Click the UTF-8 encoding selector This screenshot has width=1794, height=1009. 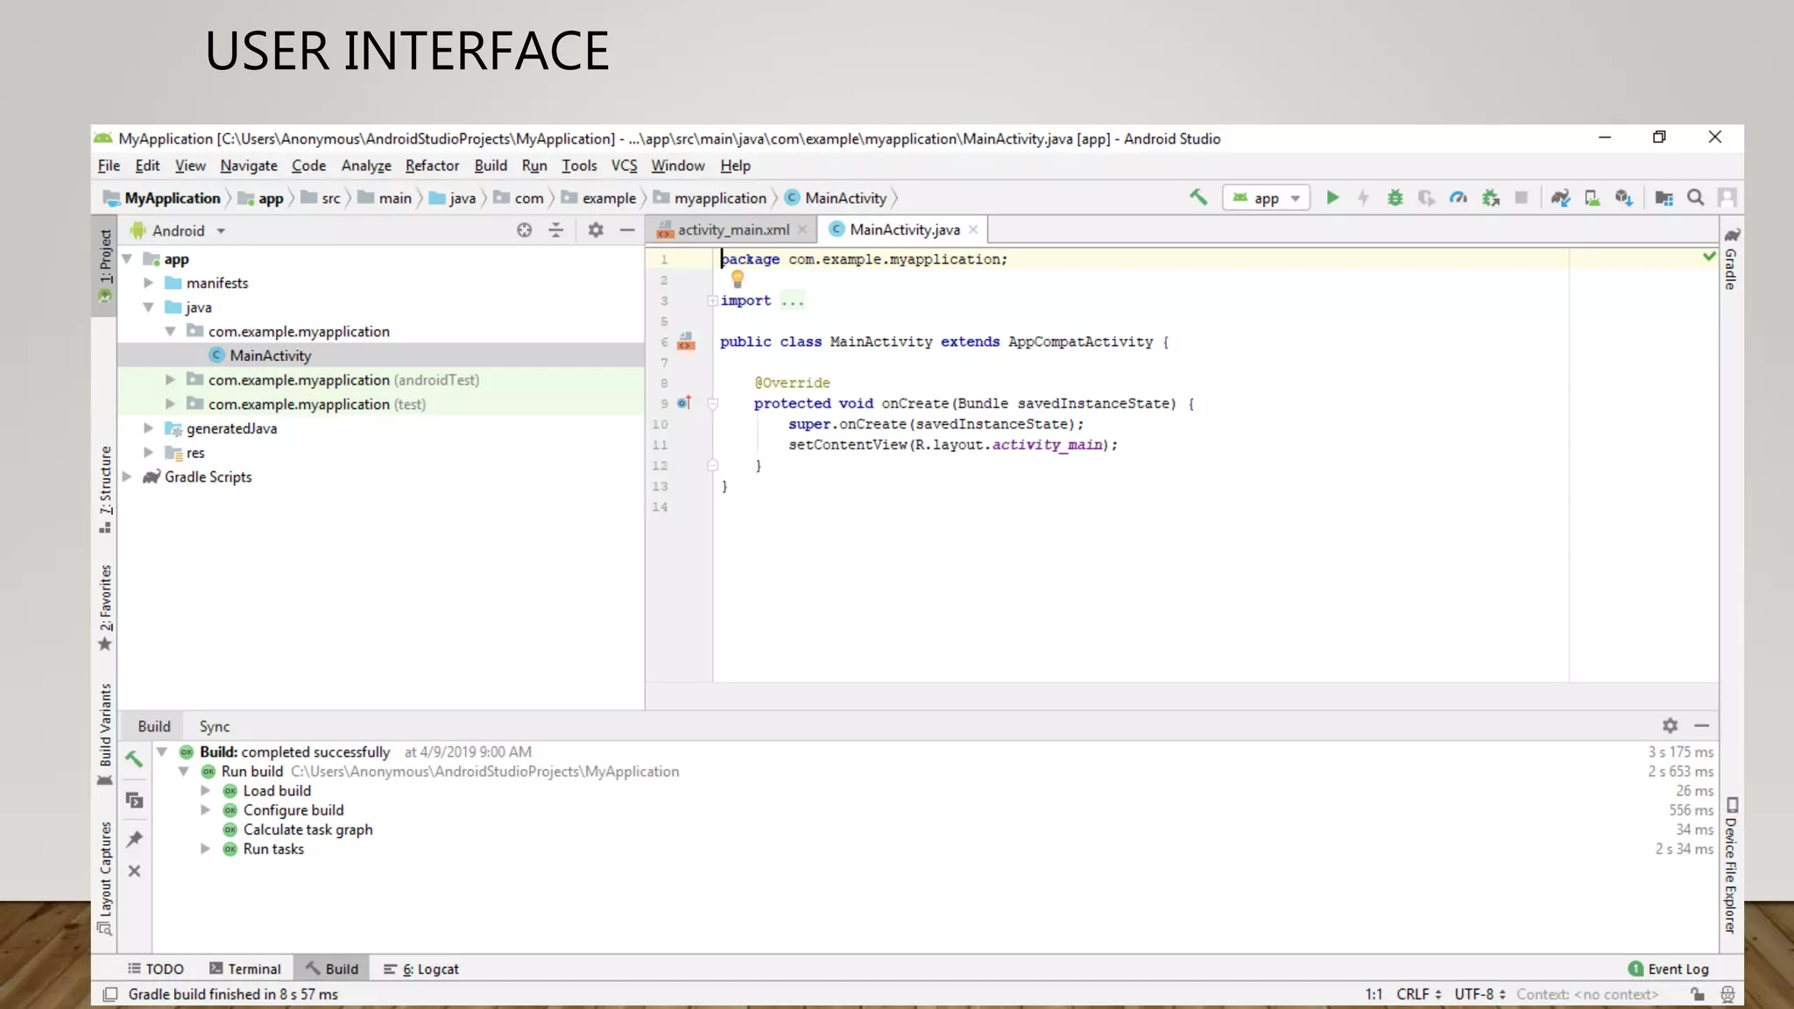coord(1480,994)
